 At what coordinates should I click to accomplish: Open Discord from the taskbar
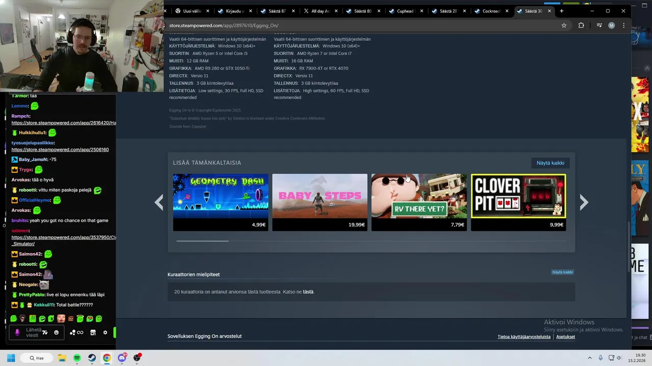pyautogui.click(x=122, y=358)
